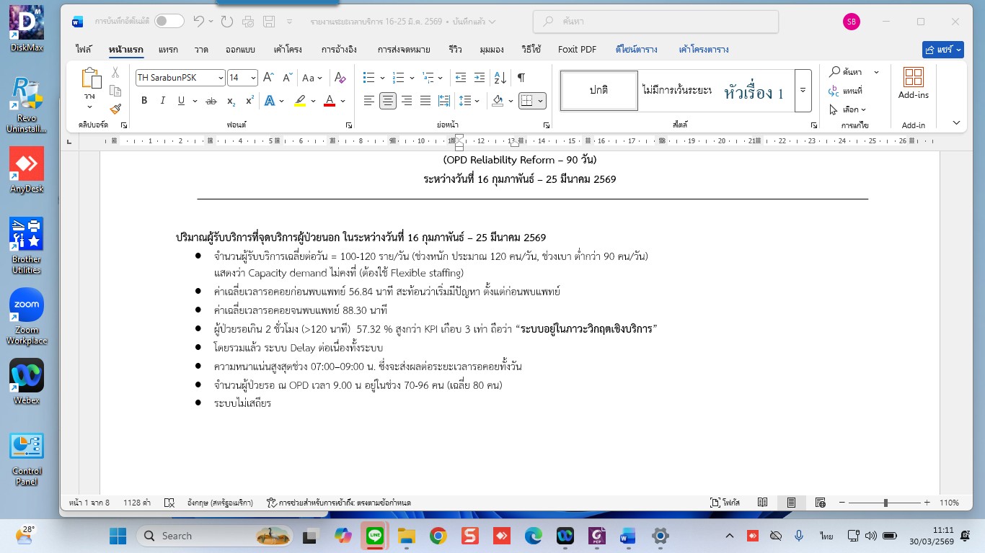Click the Format Painter brush icon

[115, 109]
